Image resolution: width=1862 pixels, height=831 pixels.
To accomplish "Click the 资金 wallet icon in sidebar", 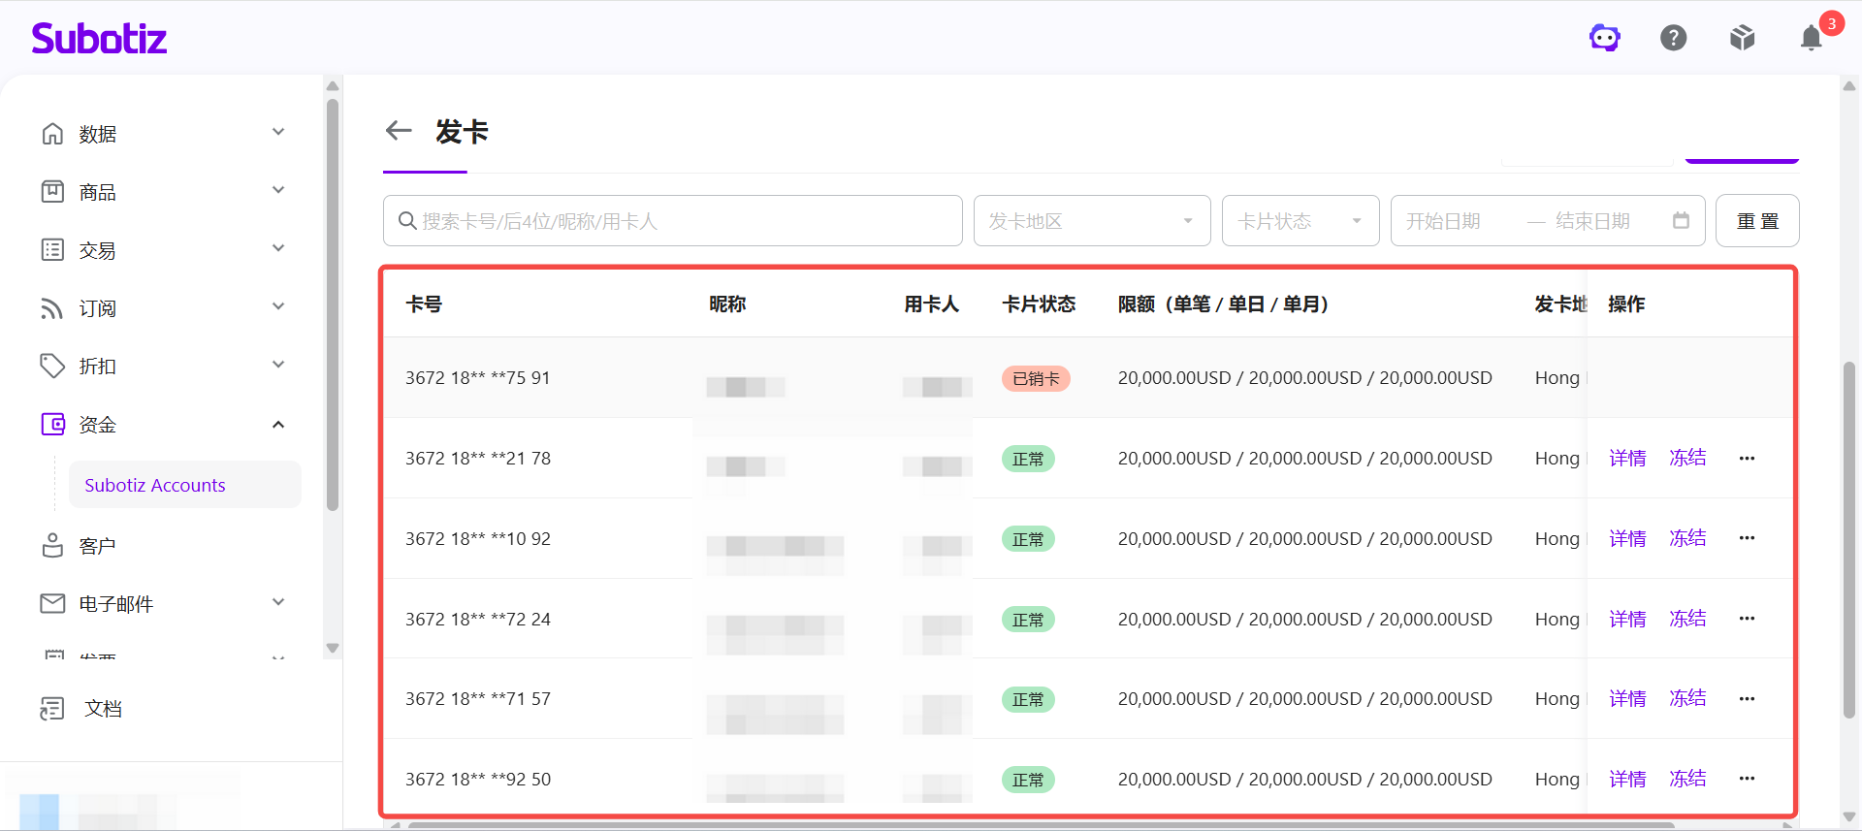I will pyautogui.click(x=52, y=424).
